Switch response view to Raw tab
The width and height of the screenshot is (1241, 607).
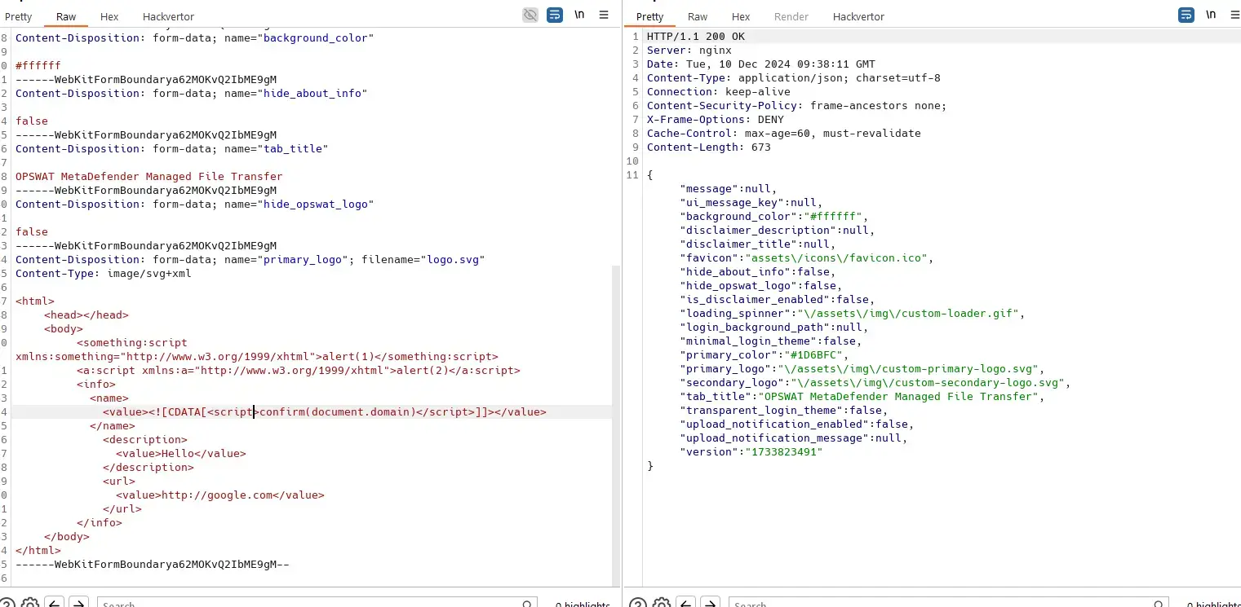point(698,16)
